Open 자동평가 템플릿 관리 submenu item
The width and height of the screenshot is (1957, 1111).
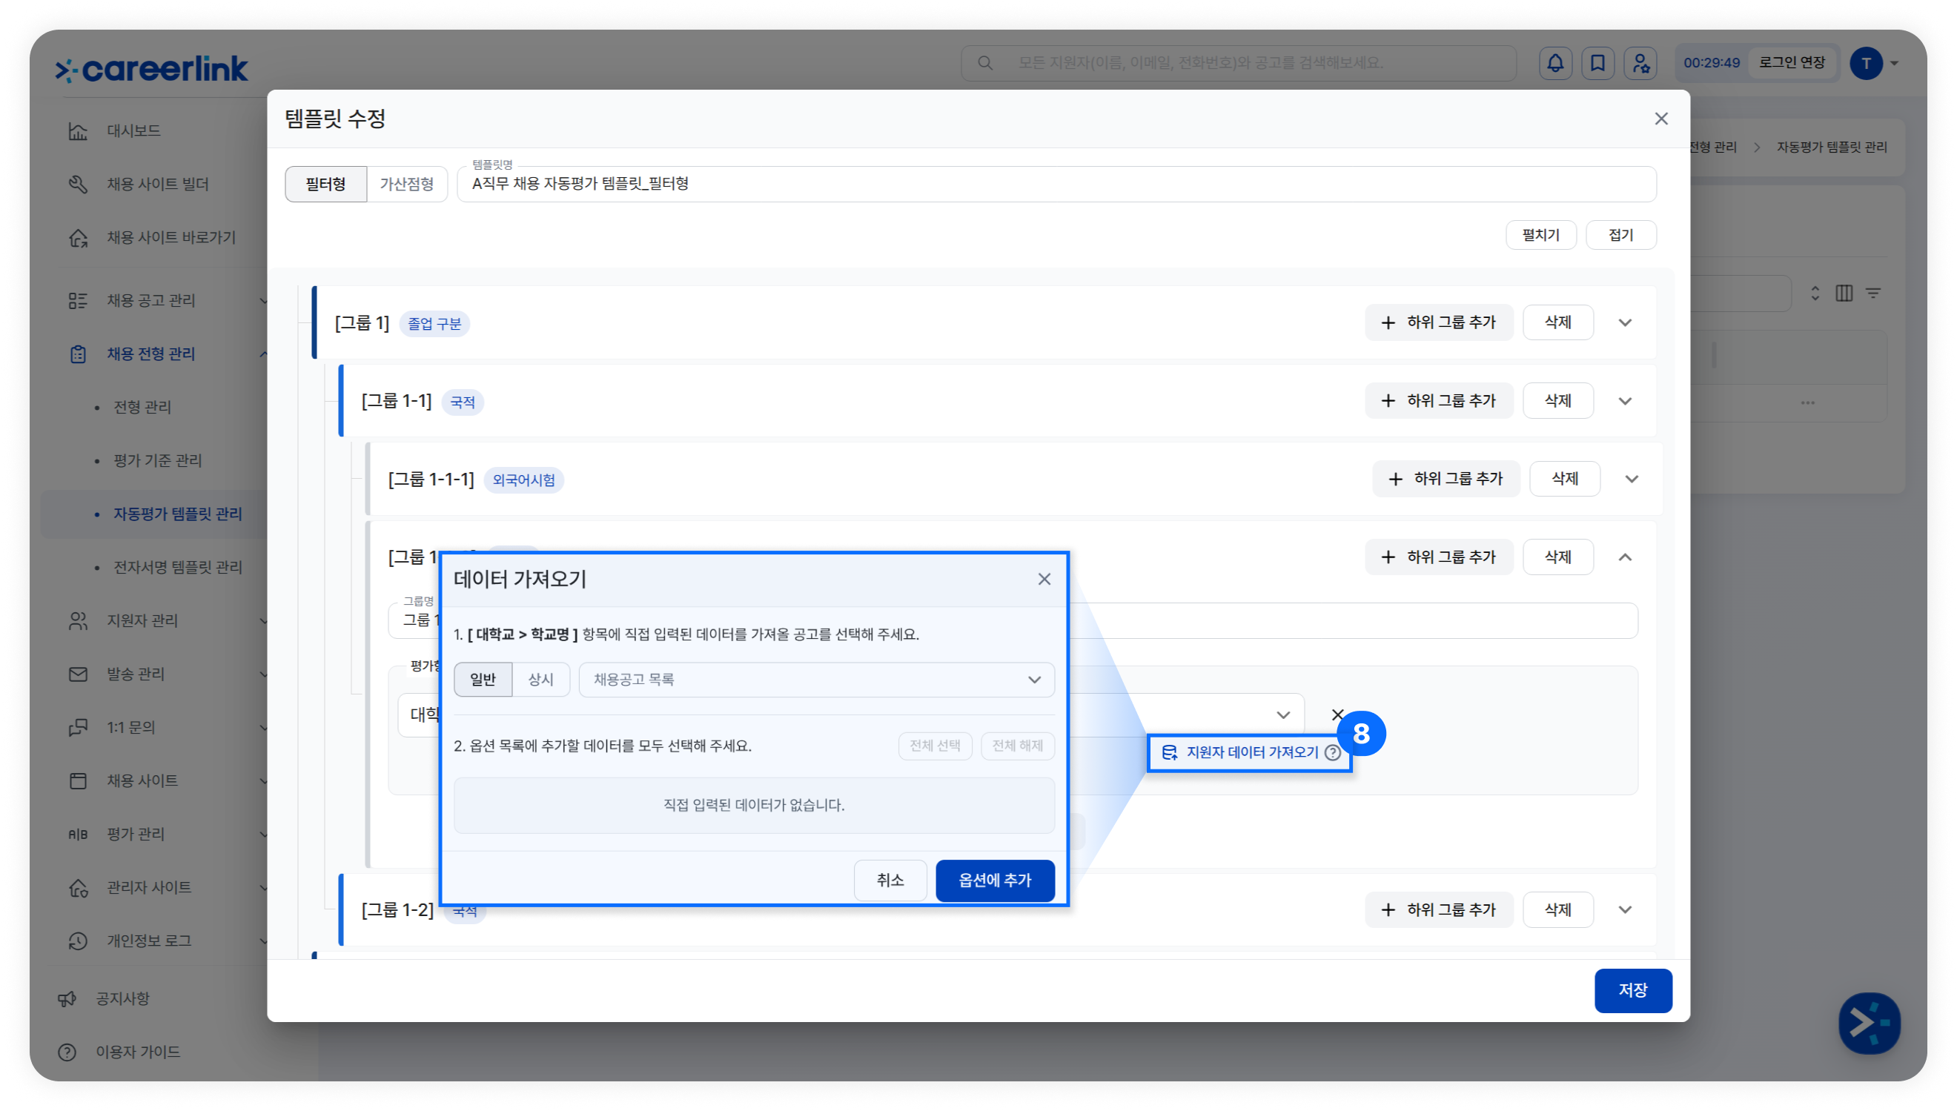pos(178,514)
